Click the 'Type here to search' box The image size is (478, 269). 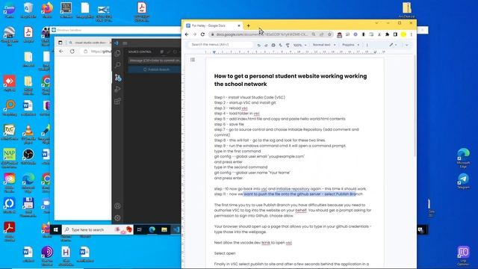point(98,229)
